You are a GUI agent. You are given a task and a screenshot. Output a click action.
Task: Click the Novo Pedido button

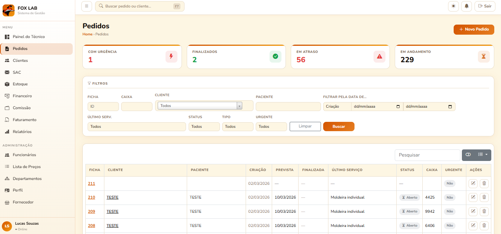tap(473, 29)
